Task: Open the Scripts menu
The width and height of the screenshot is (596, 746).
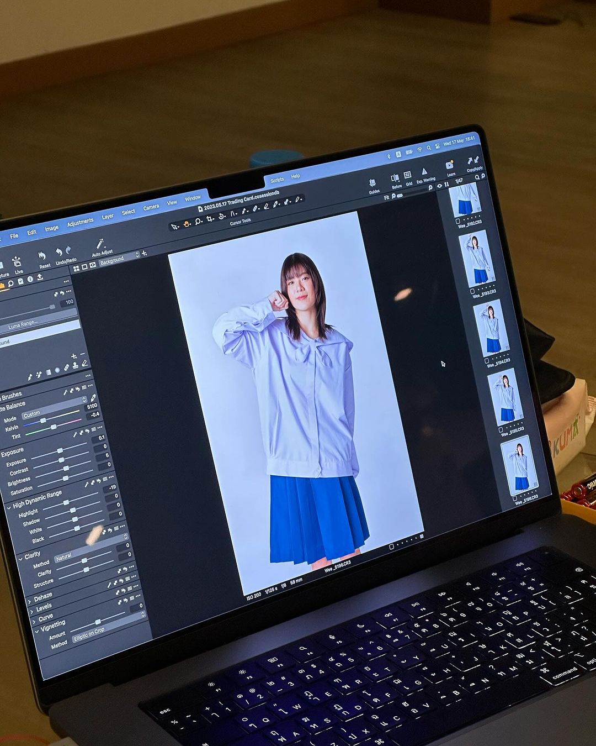Action: click(x=277, y=180)
